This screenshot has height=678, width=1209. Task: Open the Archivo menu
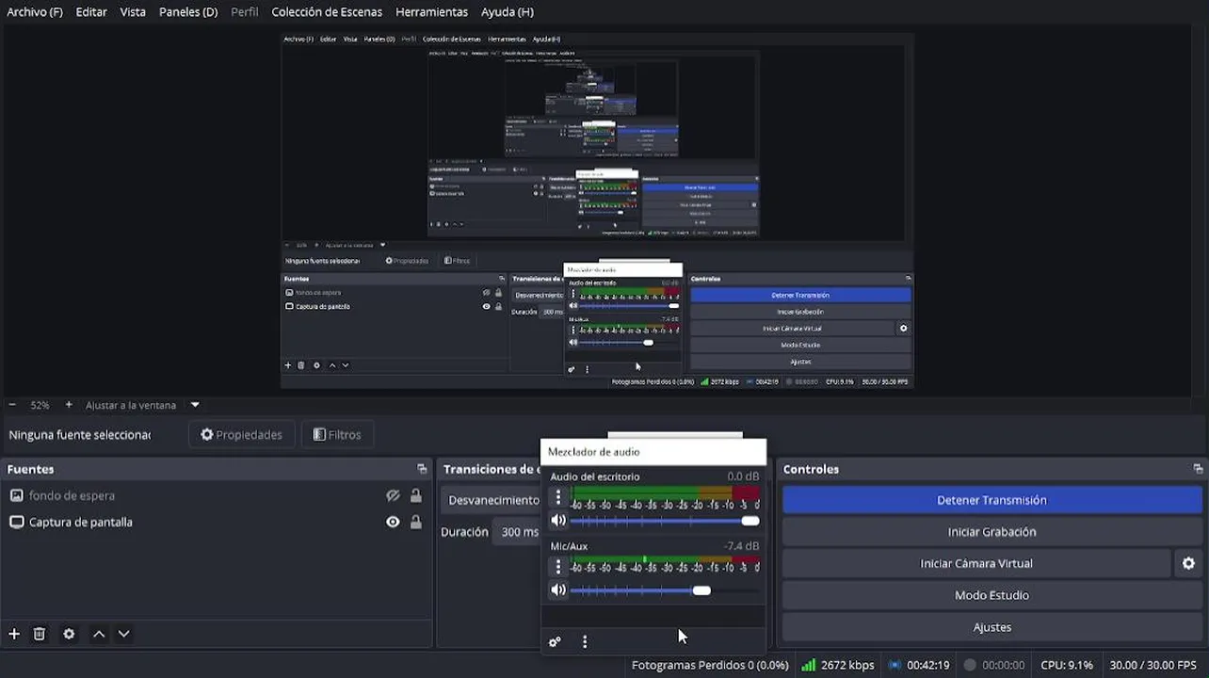click(x=35, y=11)
